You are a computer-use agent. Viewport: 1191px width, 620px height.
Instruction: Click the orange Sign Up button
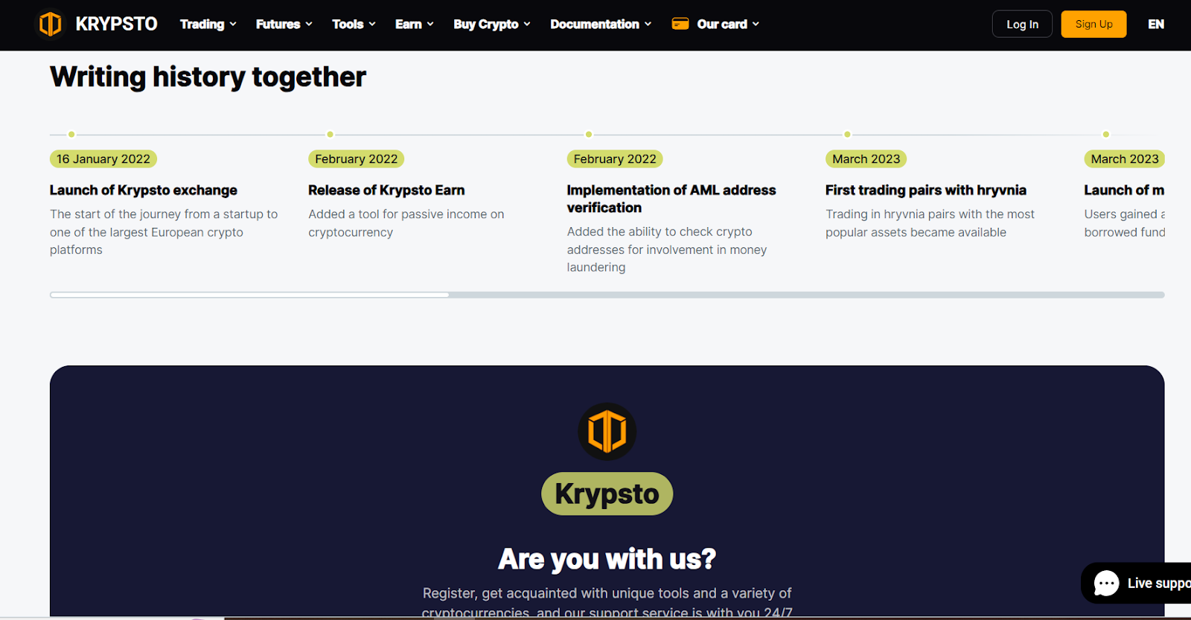point(1093,24)
